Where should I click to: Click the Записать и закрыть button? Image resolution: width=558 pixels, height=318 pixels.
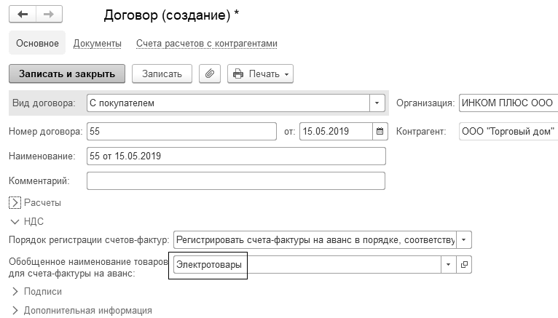(x=67, y=73)
